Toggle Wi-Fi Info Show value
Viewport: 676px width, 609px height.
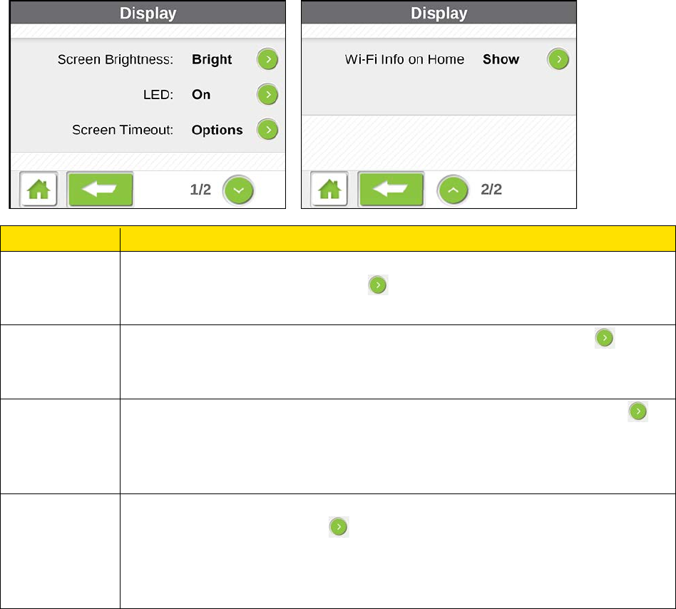[501, 59]
